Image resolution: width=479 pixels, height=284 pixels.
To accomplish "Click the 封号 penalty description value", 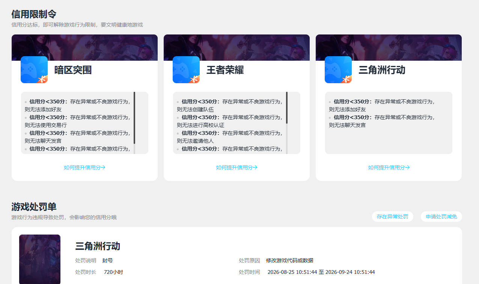I will [x=107, y=260].
